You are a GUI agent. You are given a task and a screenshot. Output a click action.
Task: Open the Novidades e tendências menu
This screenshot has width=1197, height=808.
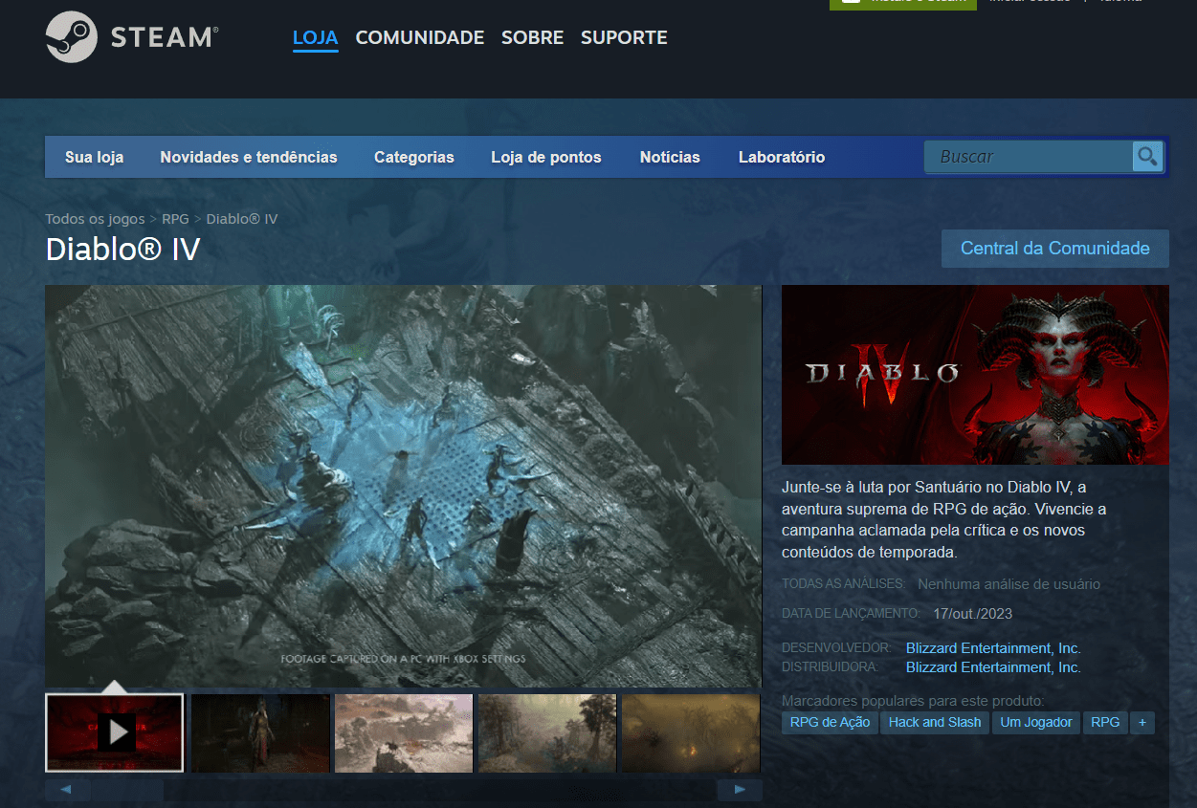[x=249, y=157]
